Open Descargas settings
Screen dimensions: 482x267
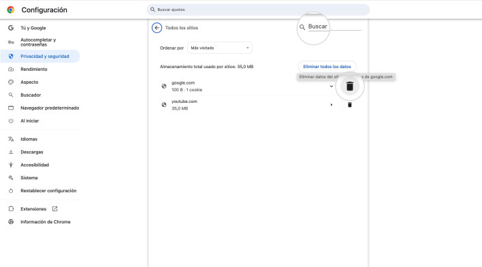[32, 152]
